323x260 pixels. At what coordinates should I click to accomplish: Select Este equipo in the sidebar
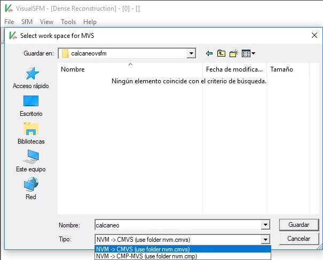click(x=31, y=157)
